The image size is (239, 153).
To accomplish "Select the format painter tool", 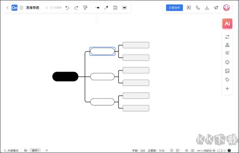I will [x=85, y=7].
